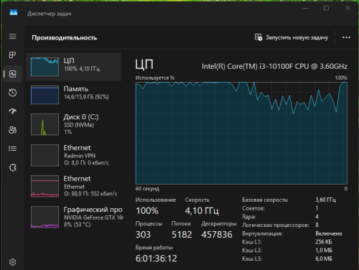The image size is (359, 270).
Task: Open the Users page icon
Action: tap(13, 130)
